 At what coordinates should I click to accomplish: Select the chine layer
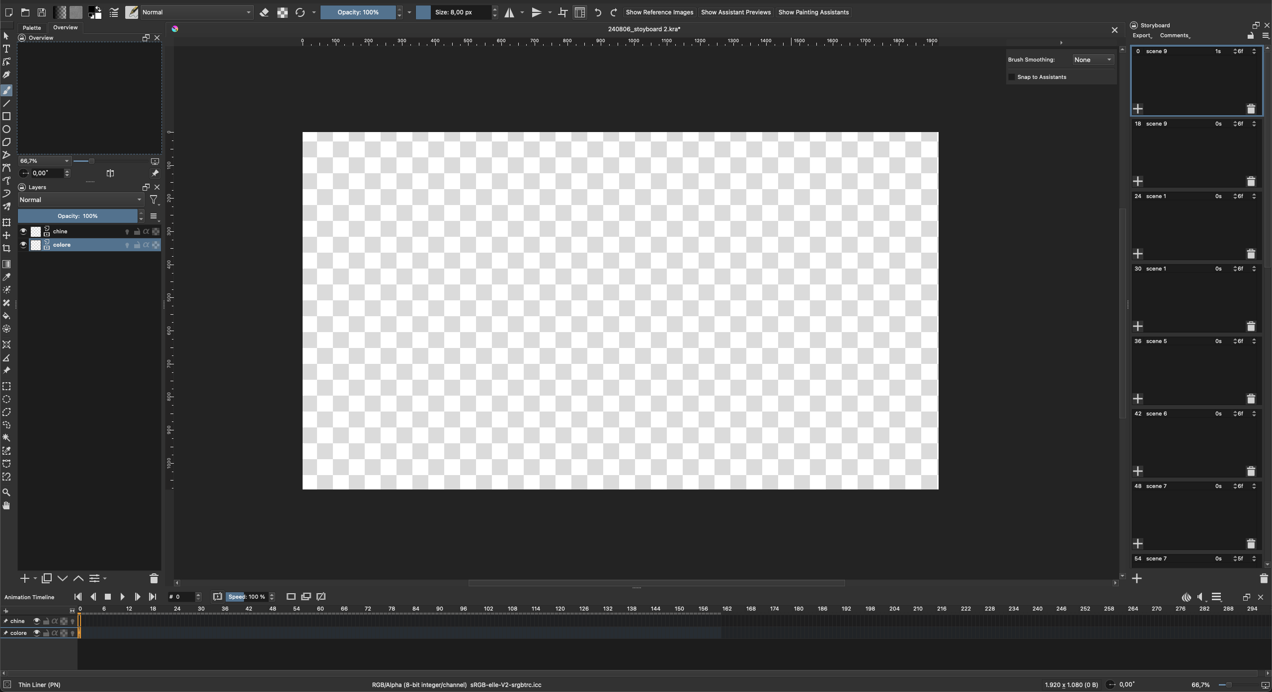[x=89, y=231]
